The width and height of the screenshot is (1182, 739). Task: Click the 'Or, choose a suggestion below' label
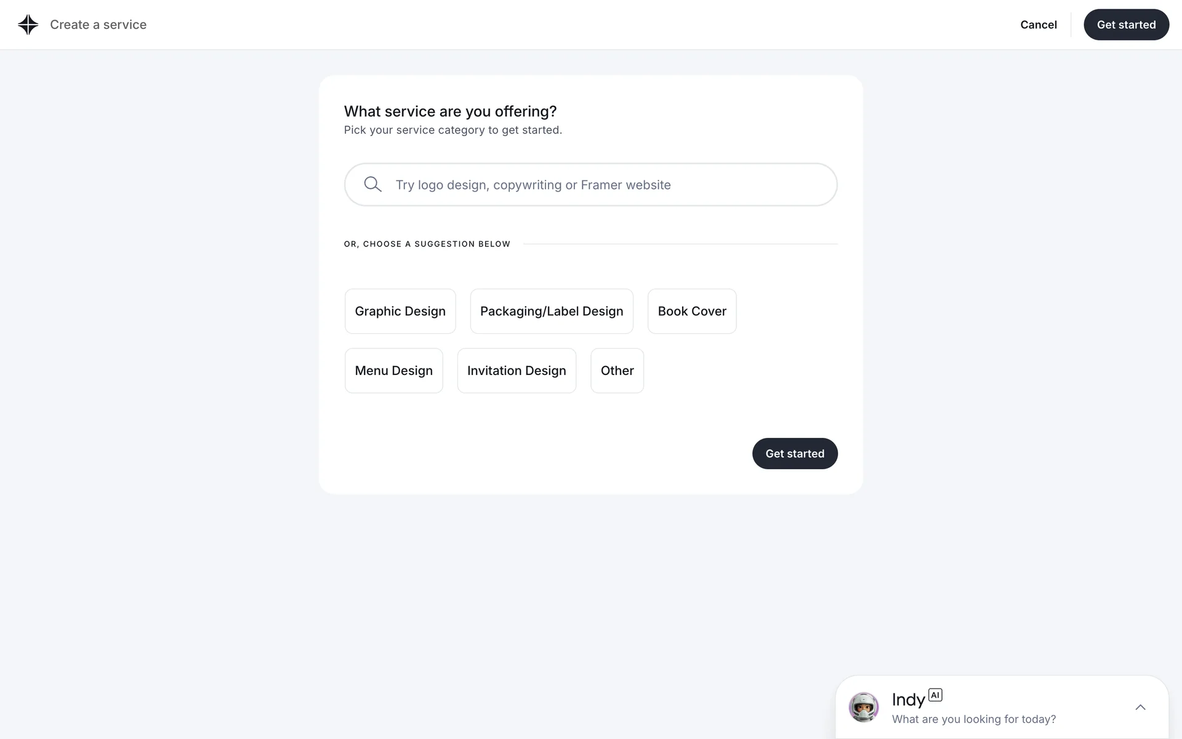click(427, 244)
